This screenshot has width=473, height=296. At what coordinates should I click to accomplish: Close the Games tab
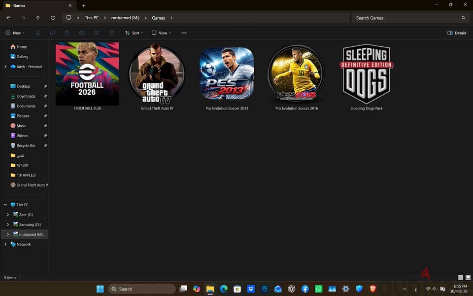tap(70, 5)
